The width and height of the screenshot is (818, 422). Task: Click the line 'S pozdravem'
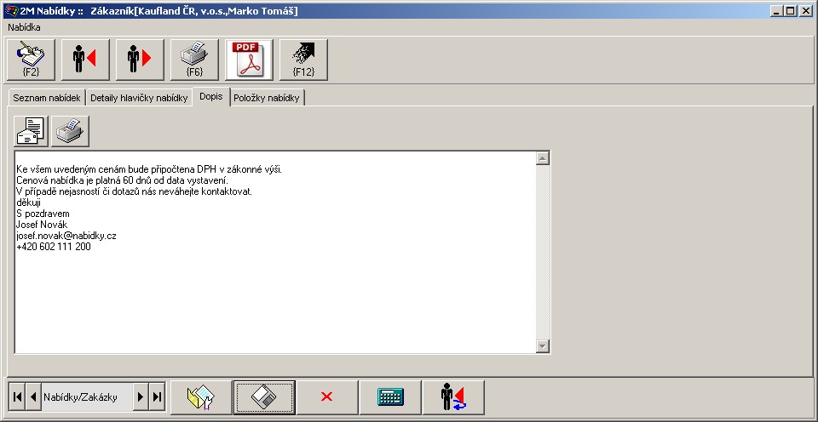(x=43, y=214)
